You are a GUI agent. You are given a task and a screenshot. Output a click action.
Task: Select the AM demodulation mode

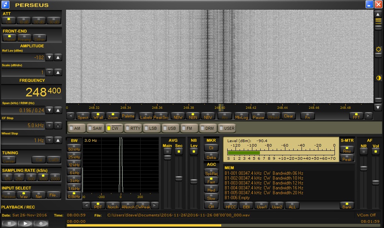[x=76, y=128]
